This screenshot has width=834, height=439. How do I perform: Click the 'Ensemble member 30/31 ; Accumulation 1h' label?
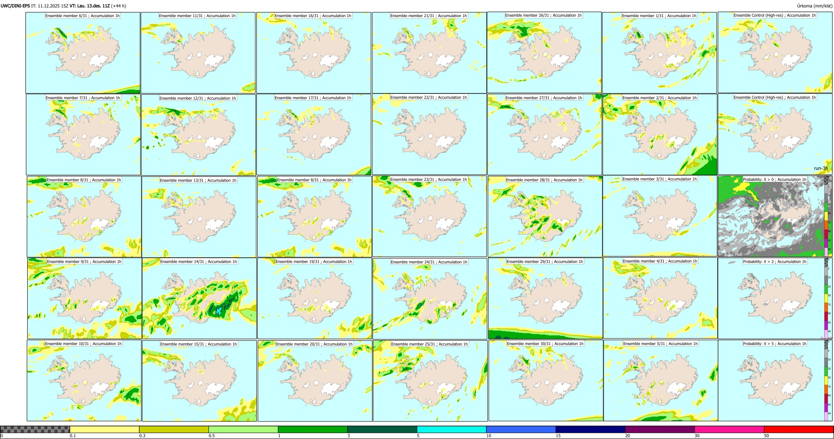coord(545,344)
